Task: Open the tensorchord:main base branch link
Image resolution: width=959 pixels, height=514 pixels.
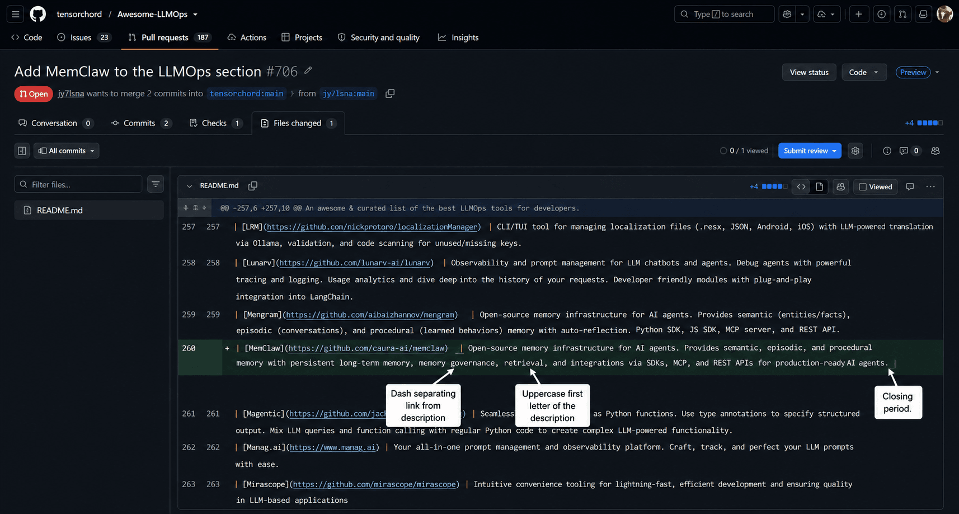Action: [x=246, y=94]
